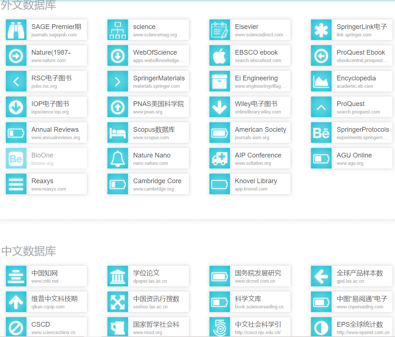This screenshot has width=395, height=337.
Task: Click the search.proquest.com URL text
Action: [x=358, y=112]
